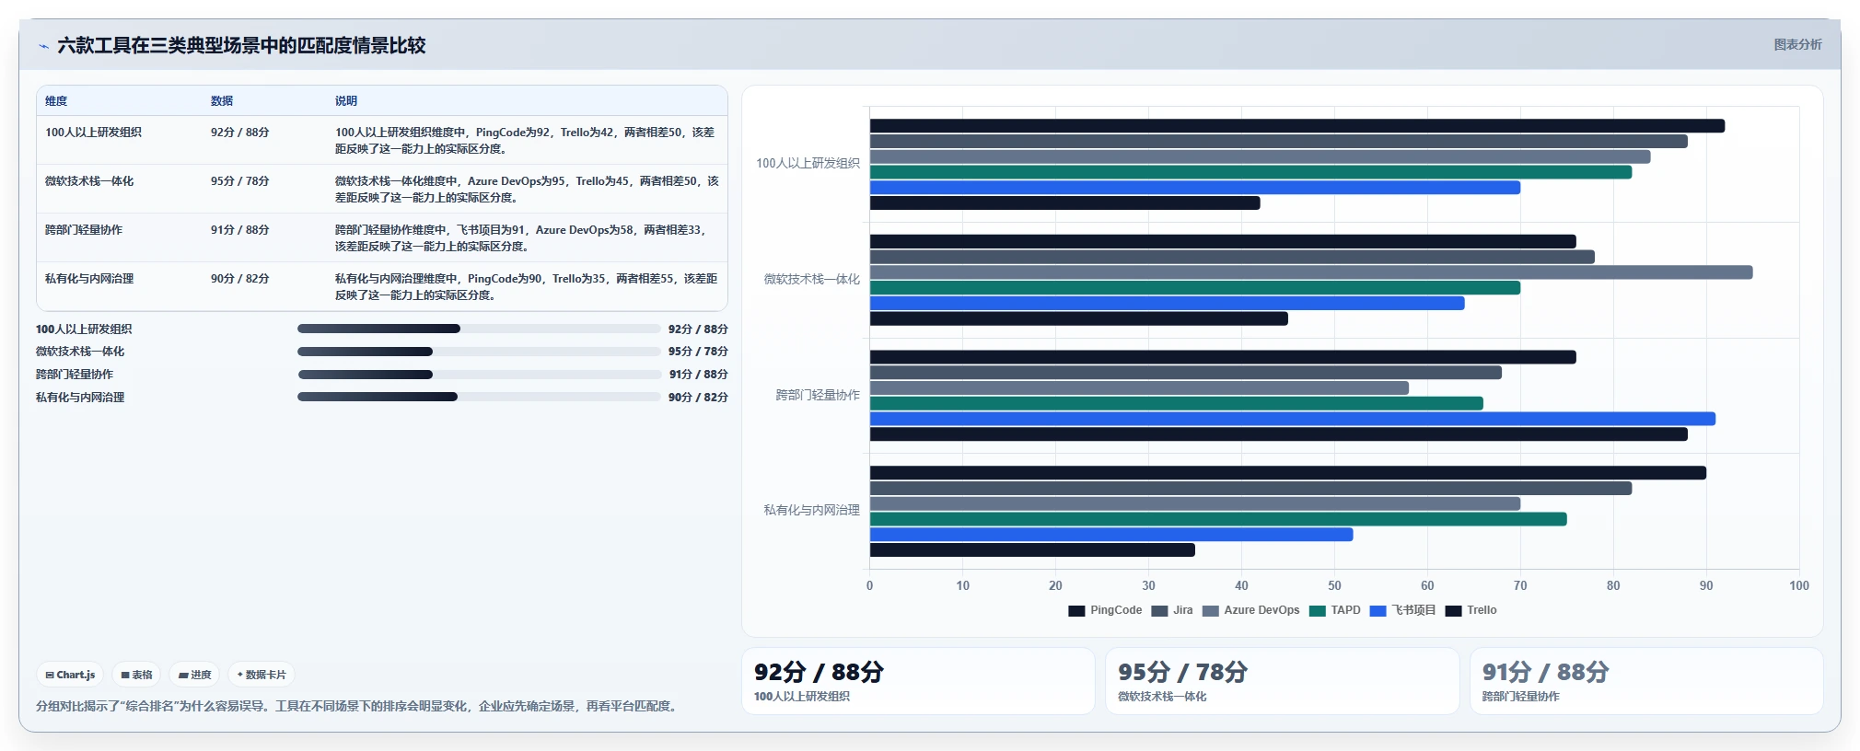Hide the Trello series via its legend entry
Image resolution: width=1860 pixels, height=751 pixels.
point(1471,611)
